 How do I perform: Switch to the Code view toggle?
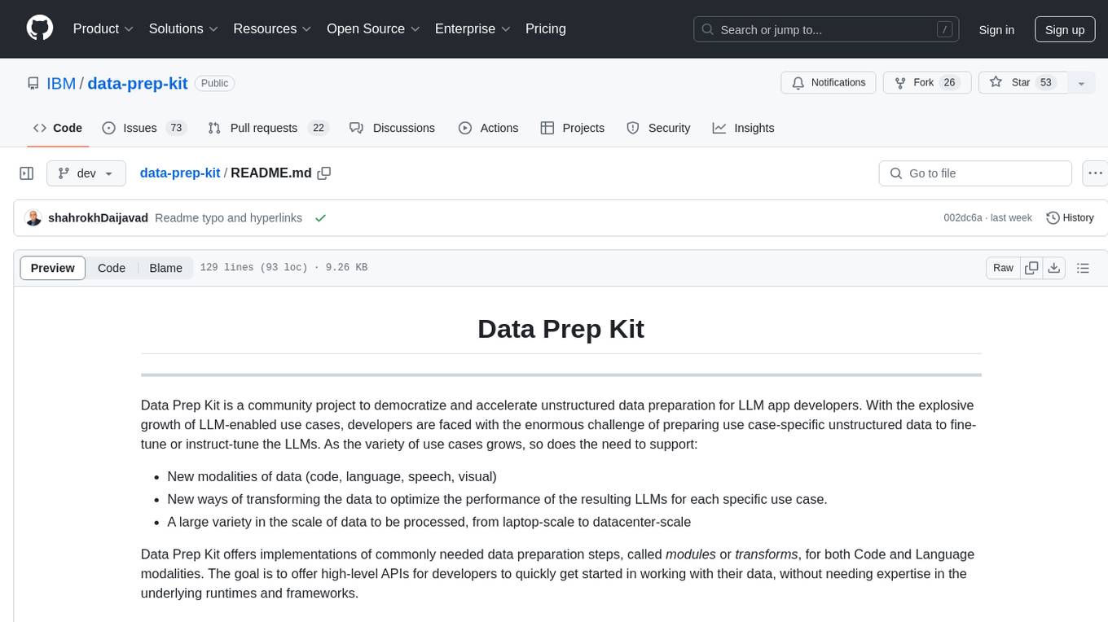pyautogui.click(x=112, y=268)
